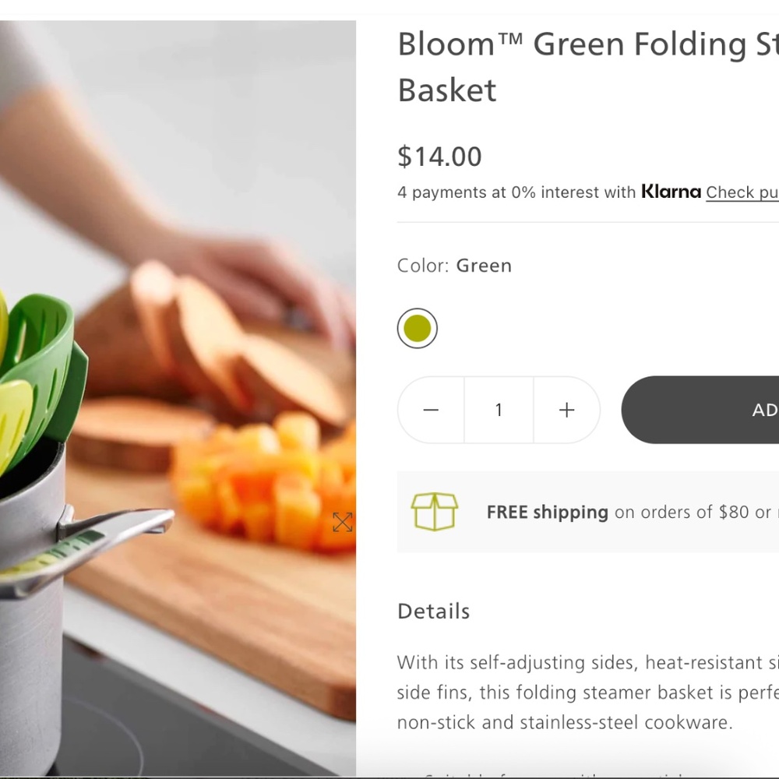Click the minus icon to decrease quantity
The image size is (779, 779).
tap(430, 410)
